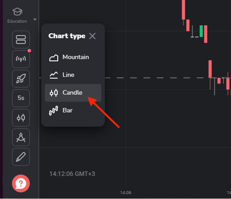231x199 pixels.
Task: Open chart type candle icon in the sidebar
Action: pos(21,118)
